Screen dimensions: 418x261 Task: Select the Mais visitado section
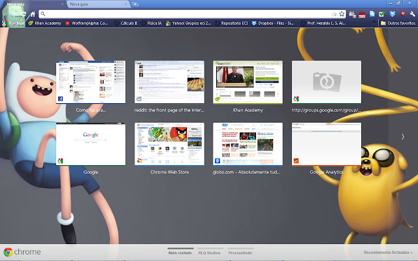(180, 253)
